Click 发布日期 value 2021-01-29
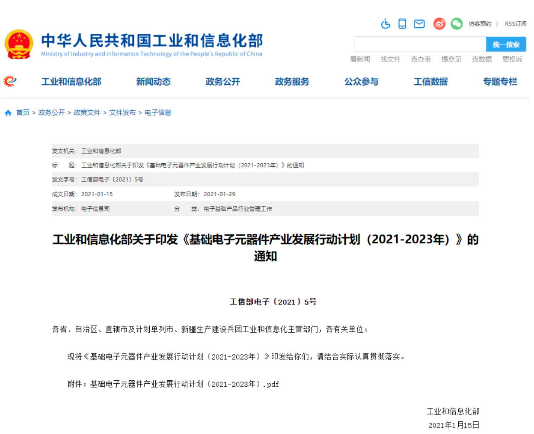534x434 pixels. coord(219,194)
